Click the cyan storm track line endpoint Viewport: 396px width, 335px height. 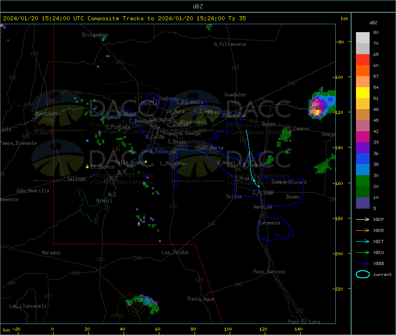coord(259,187)
